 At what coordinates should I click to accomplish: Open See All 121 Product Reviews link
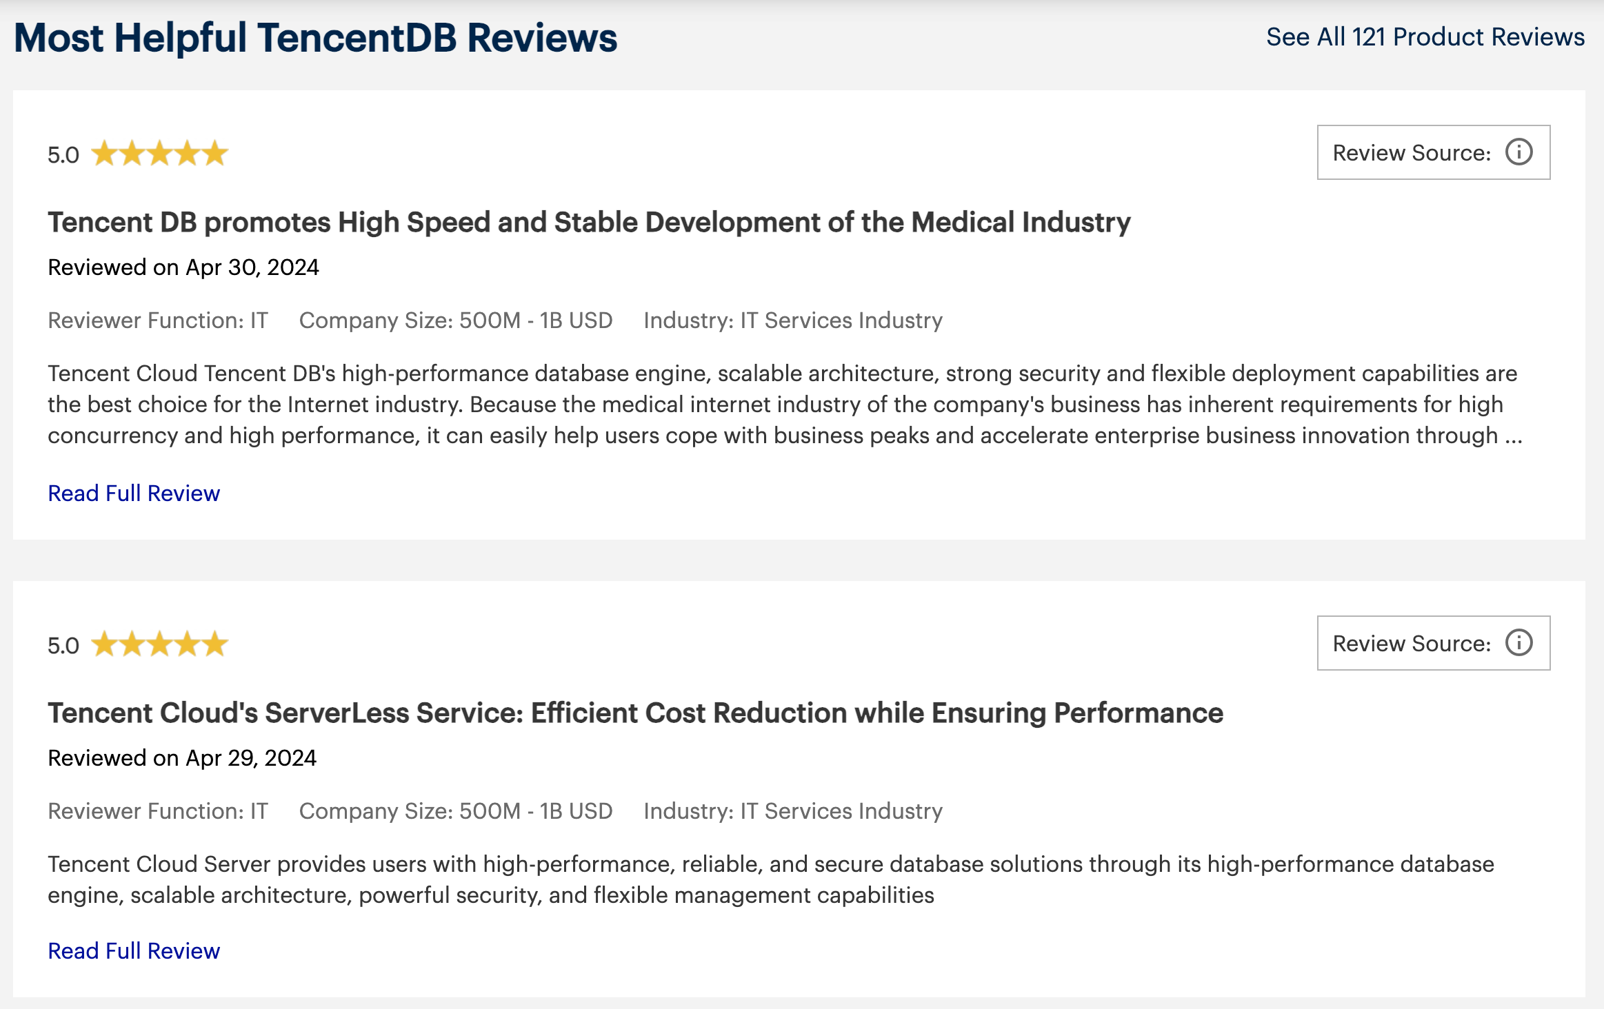pyautogui.click(x=1425, y=37)
